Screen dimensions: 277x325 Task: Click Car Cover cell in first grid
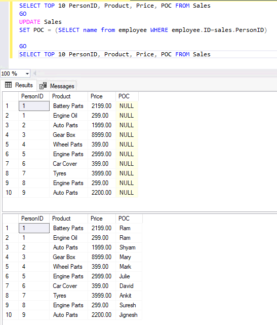68,164
